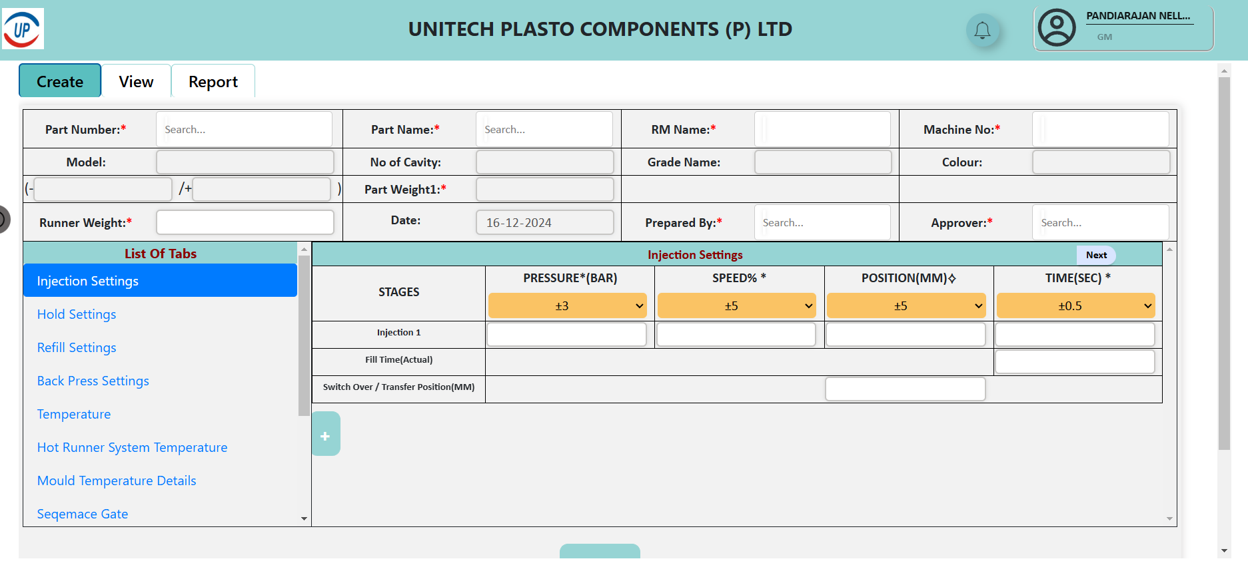The image size is (1248, 575).
Task: Switch to the View tab
Action: (x=136, y=81)
